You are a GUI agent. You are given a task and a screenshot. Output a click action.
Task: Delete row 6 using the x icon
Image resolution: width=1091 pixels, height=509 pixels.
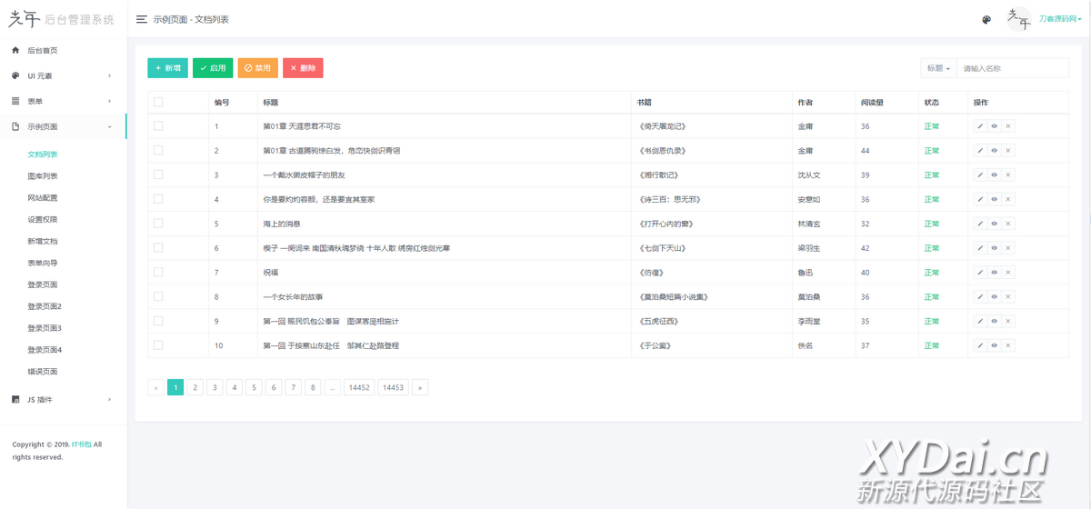point(1008,248)
